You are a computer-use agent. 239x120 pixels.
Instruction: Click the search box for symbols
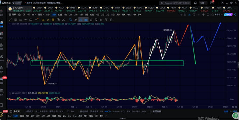coord(175,3)
